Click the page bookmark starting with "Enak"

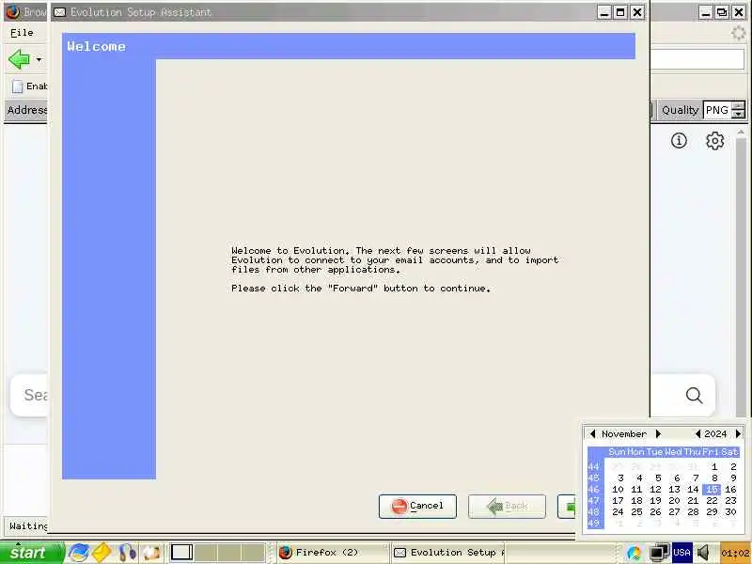click(30, 86)
